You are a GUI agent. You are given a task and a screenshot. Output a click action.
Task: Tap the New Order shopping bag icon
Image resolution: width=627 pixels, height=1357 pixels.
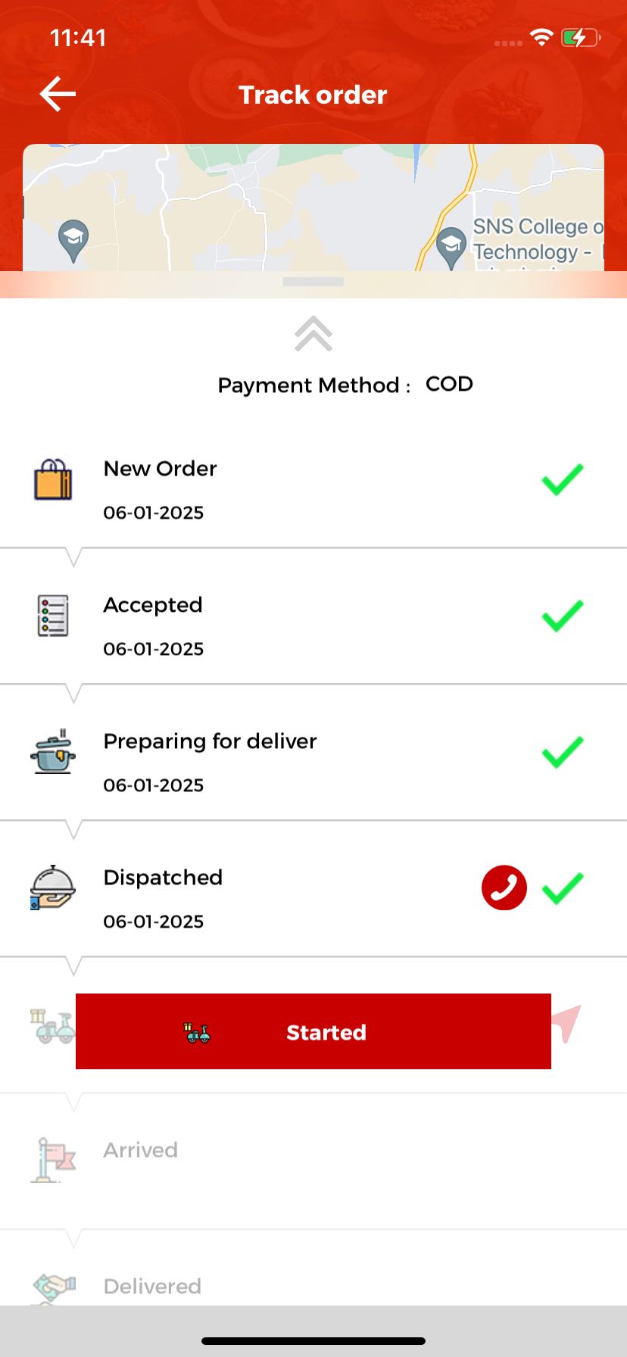tap(53, 480)
